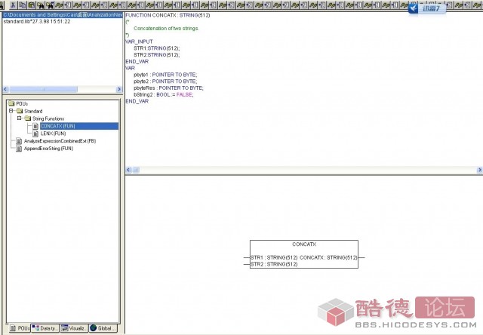Click the String Functions folder icon

[27, 118]
